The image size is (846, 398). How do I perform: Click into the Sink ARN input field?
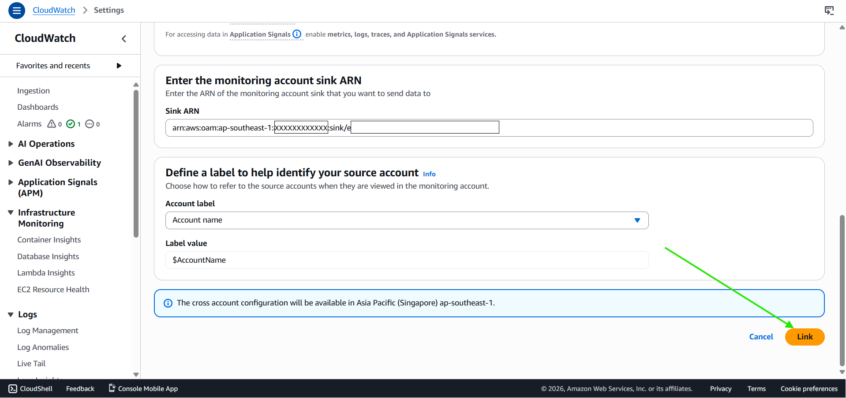point(489,128)
